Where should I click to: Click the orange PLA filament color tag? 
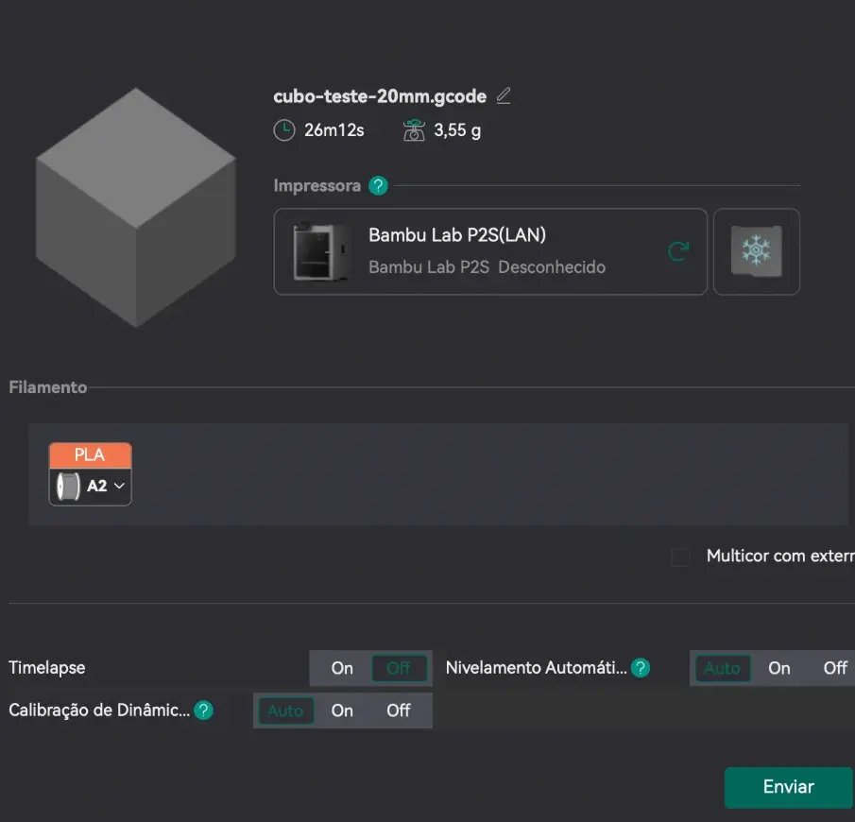pyautogui.click(x=91, y=454)
